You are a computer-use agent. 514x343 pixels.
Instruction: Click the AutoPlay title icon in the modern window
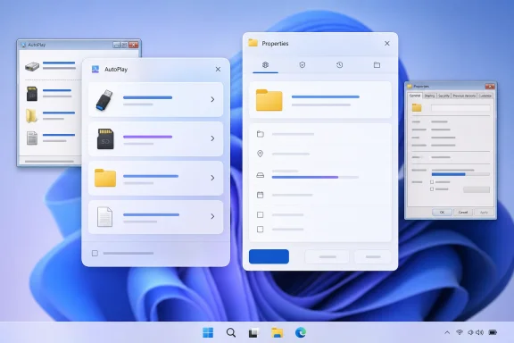[95, 70]
